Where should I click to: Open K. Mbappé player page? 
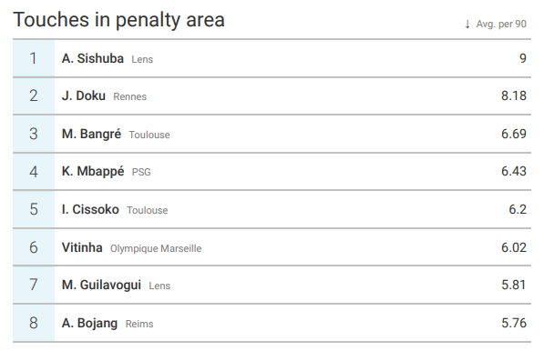[93, 171]
